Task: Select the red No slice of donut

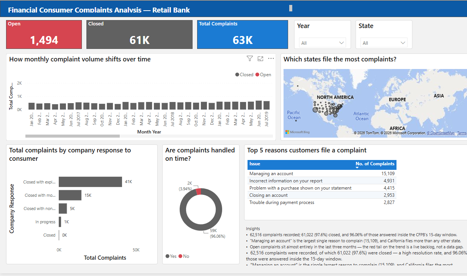Action: click(198, 191)
